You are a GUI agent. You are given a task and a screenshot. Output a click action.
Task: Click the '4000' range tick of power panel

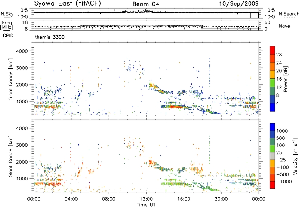point(22,51)
